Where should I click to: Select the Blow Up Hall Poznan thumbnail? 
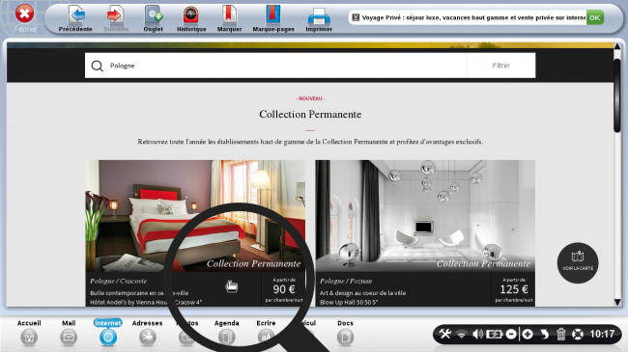[x=425, y=216]
